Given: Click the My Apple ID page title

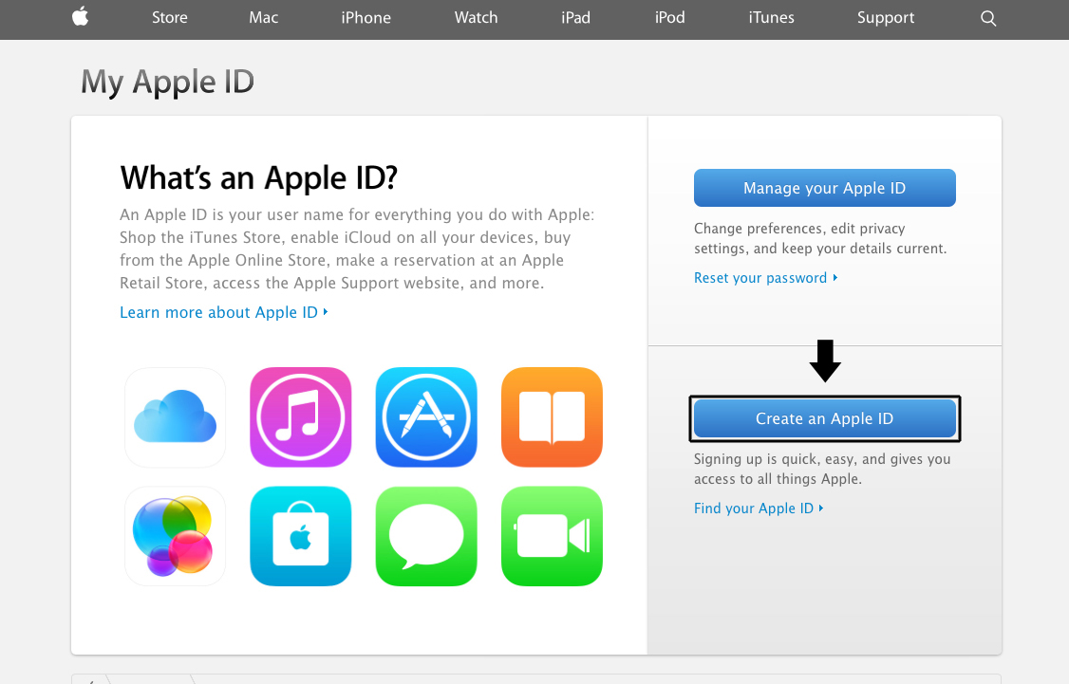Looking at the screenshot, I should click(x=168, y=82).
